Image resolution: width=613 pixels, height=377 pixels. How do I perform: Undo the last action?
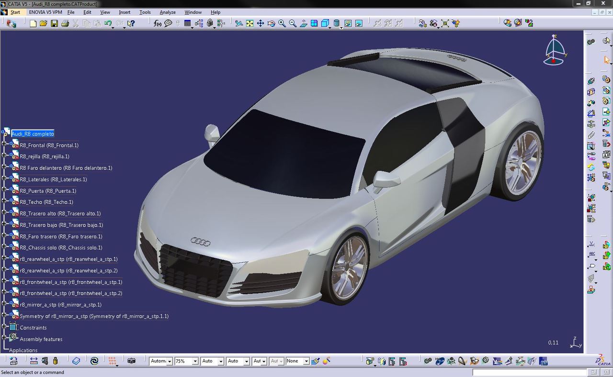click(108, 23)
